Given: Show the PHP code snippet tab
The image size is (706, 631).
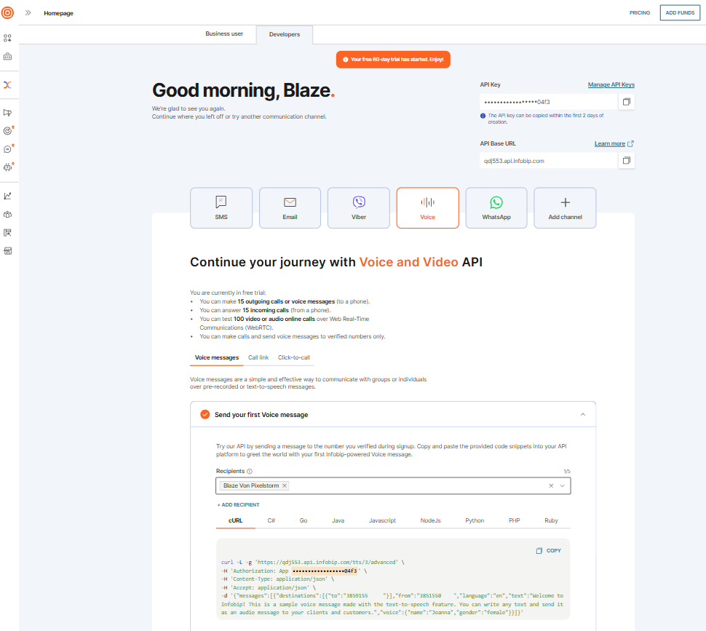Looking at the screenshot, I should 514,520.
